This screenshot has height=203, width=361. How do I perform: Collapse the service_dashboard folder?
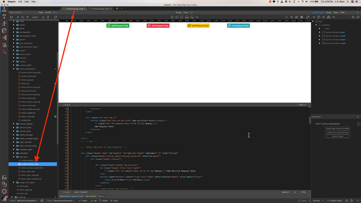pos(14,69)
